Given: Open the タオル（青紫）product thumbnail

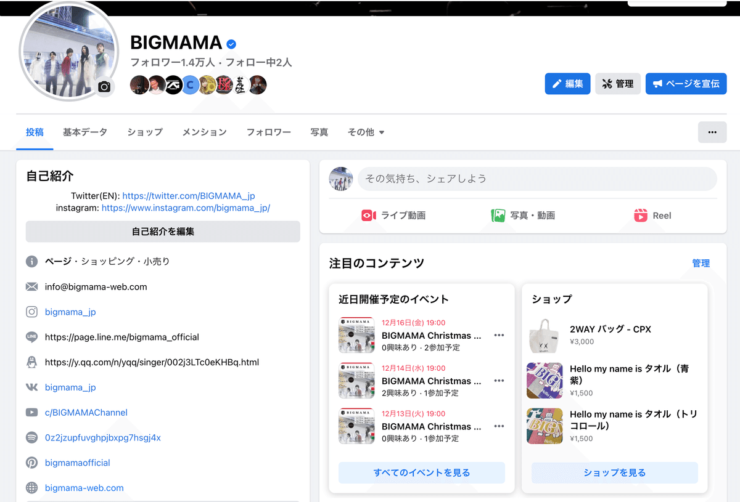Looking at the screenshot, I should tap(545, 381).
